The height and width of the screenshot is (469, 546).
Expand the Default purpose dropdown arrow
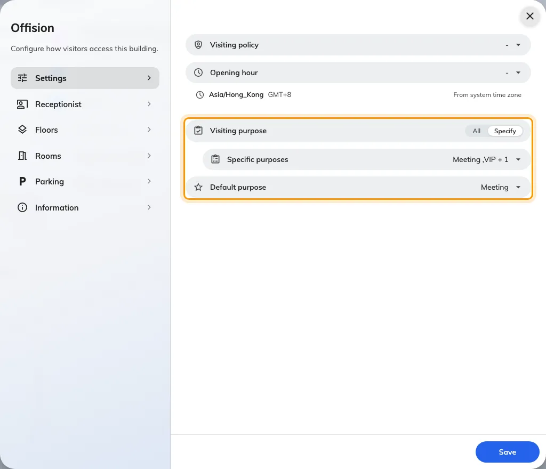(x=518, y=187)
